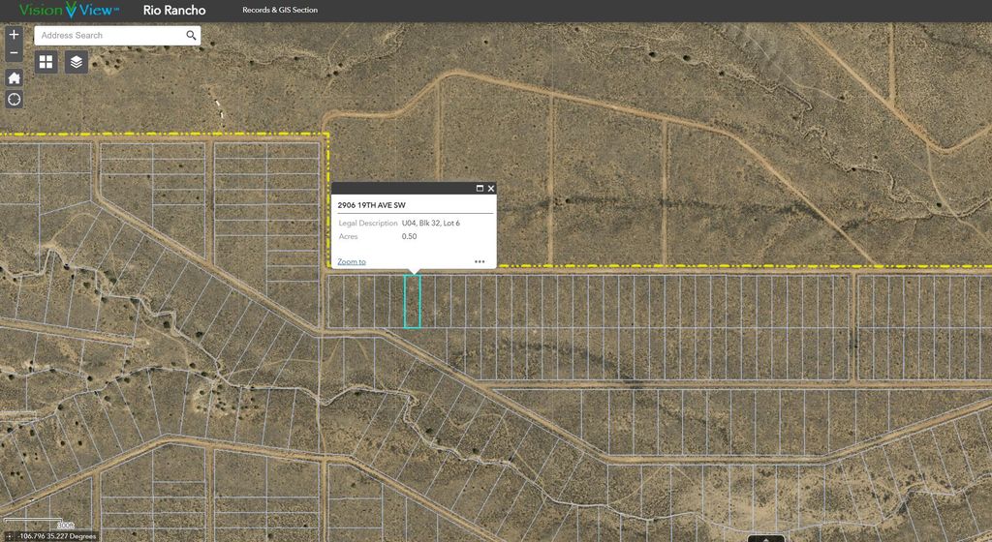This screenshot has height=542, width=992.
Task: Follow the Zoom to link
Action: [x=351, y=261]
